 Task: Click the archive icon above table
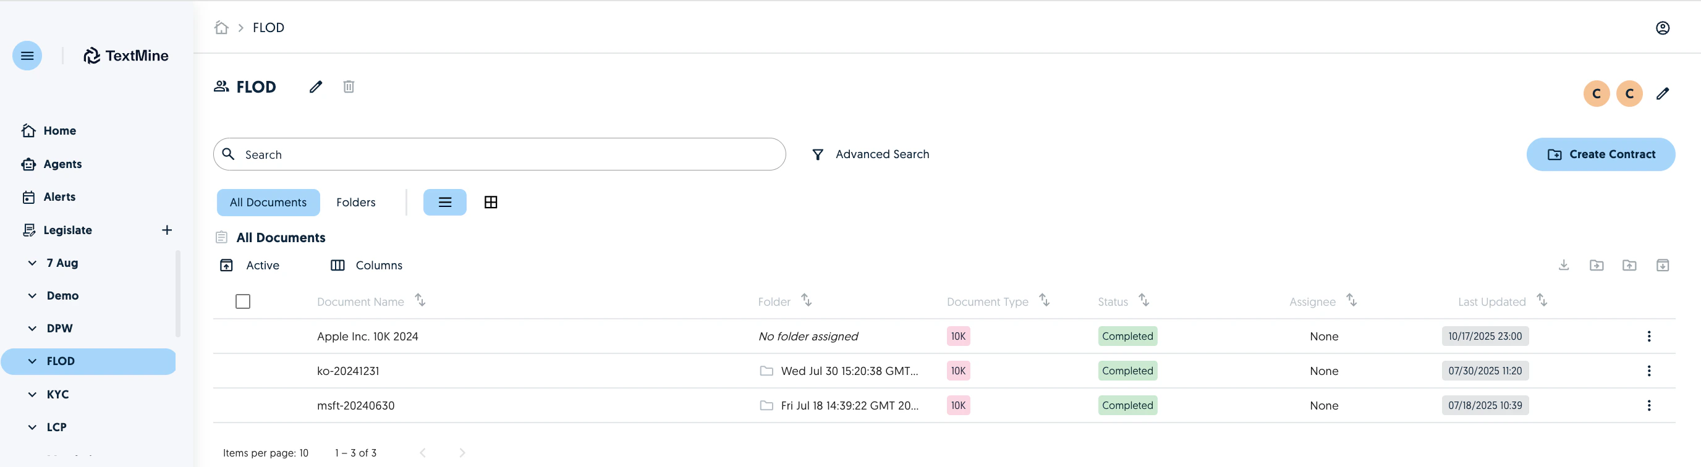[1663, 265]
